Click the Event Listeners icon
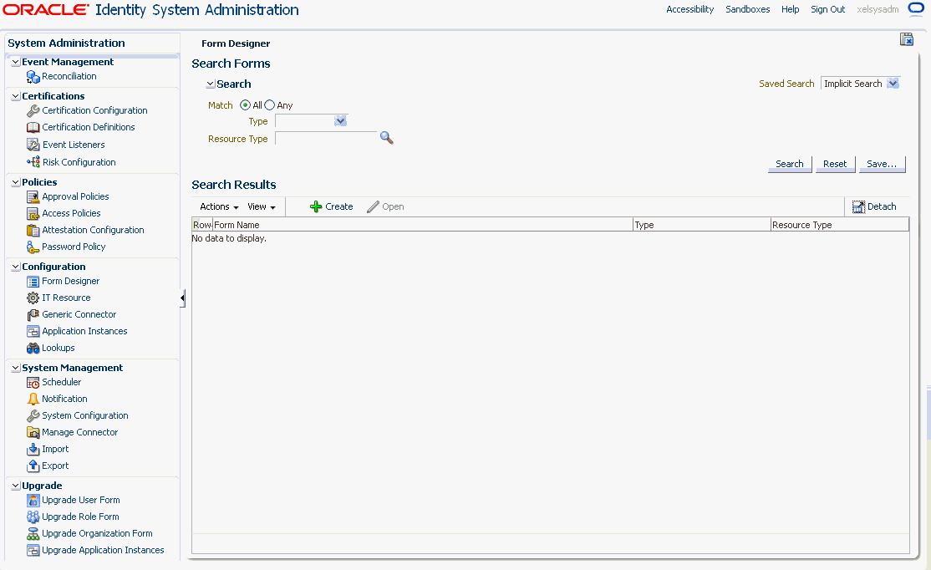 [x=33, y=145]
